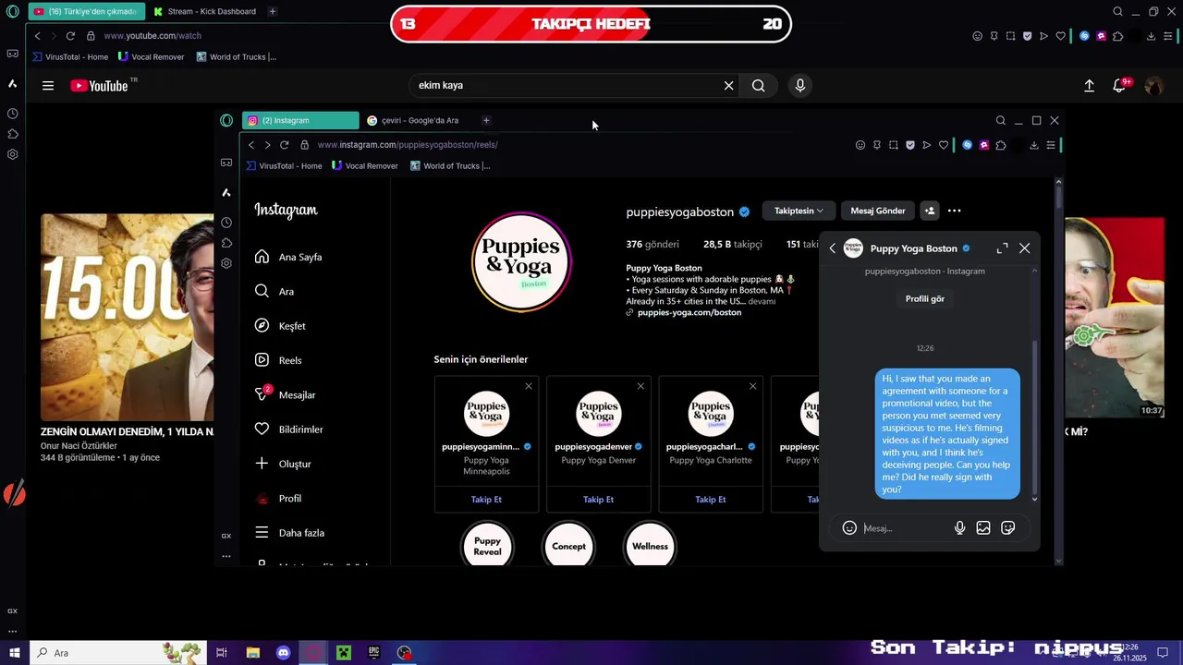
Task: Follow puppiesyogacharl with Takip Et
Action: (710, 500)
